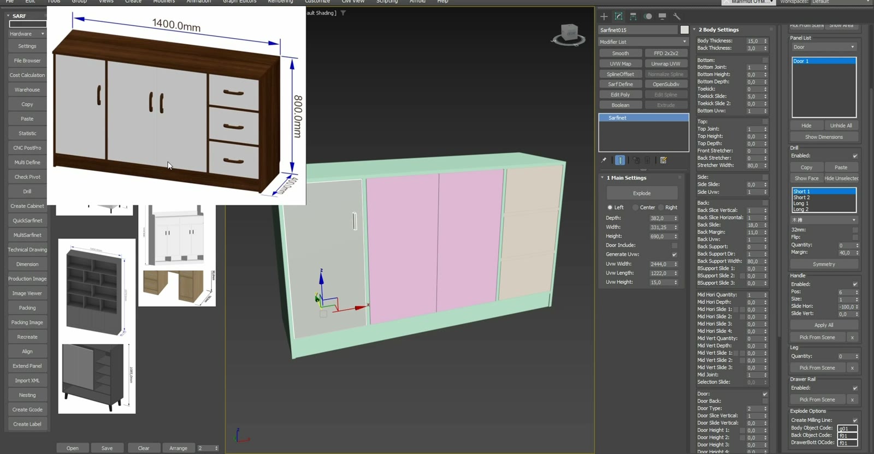874x454 pixels.
Task: Click the Body Object Code input field
Action: tap(848, 428)
